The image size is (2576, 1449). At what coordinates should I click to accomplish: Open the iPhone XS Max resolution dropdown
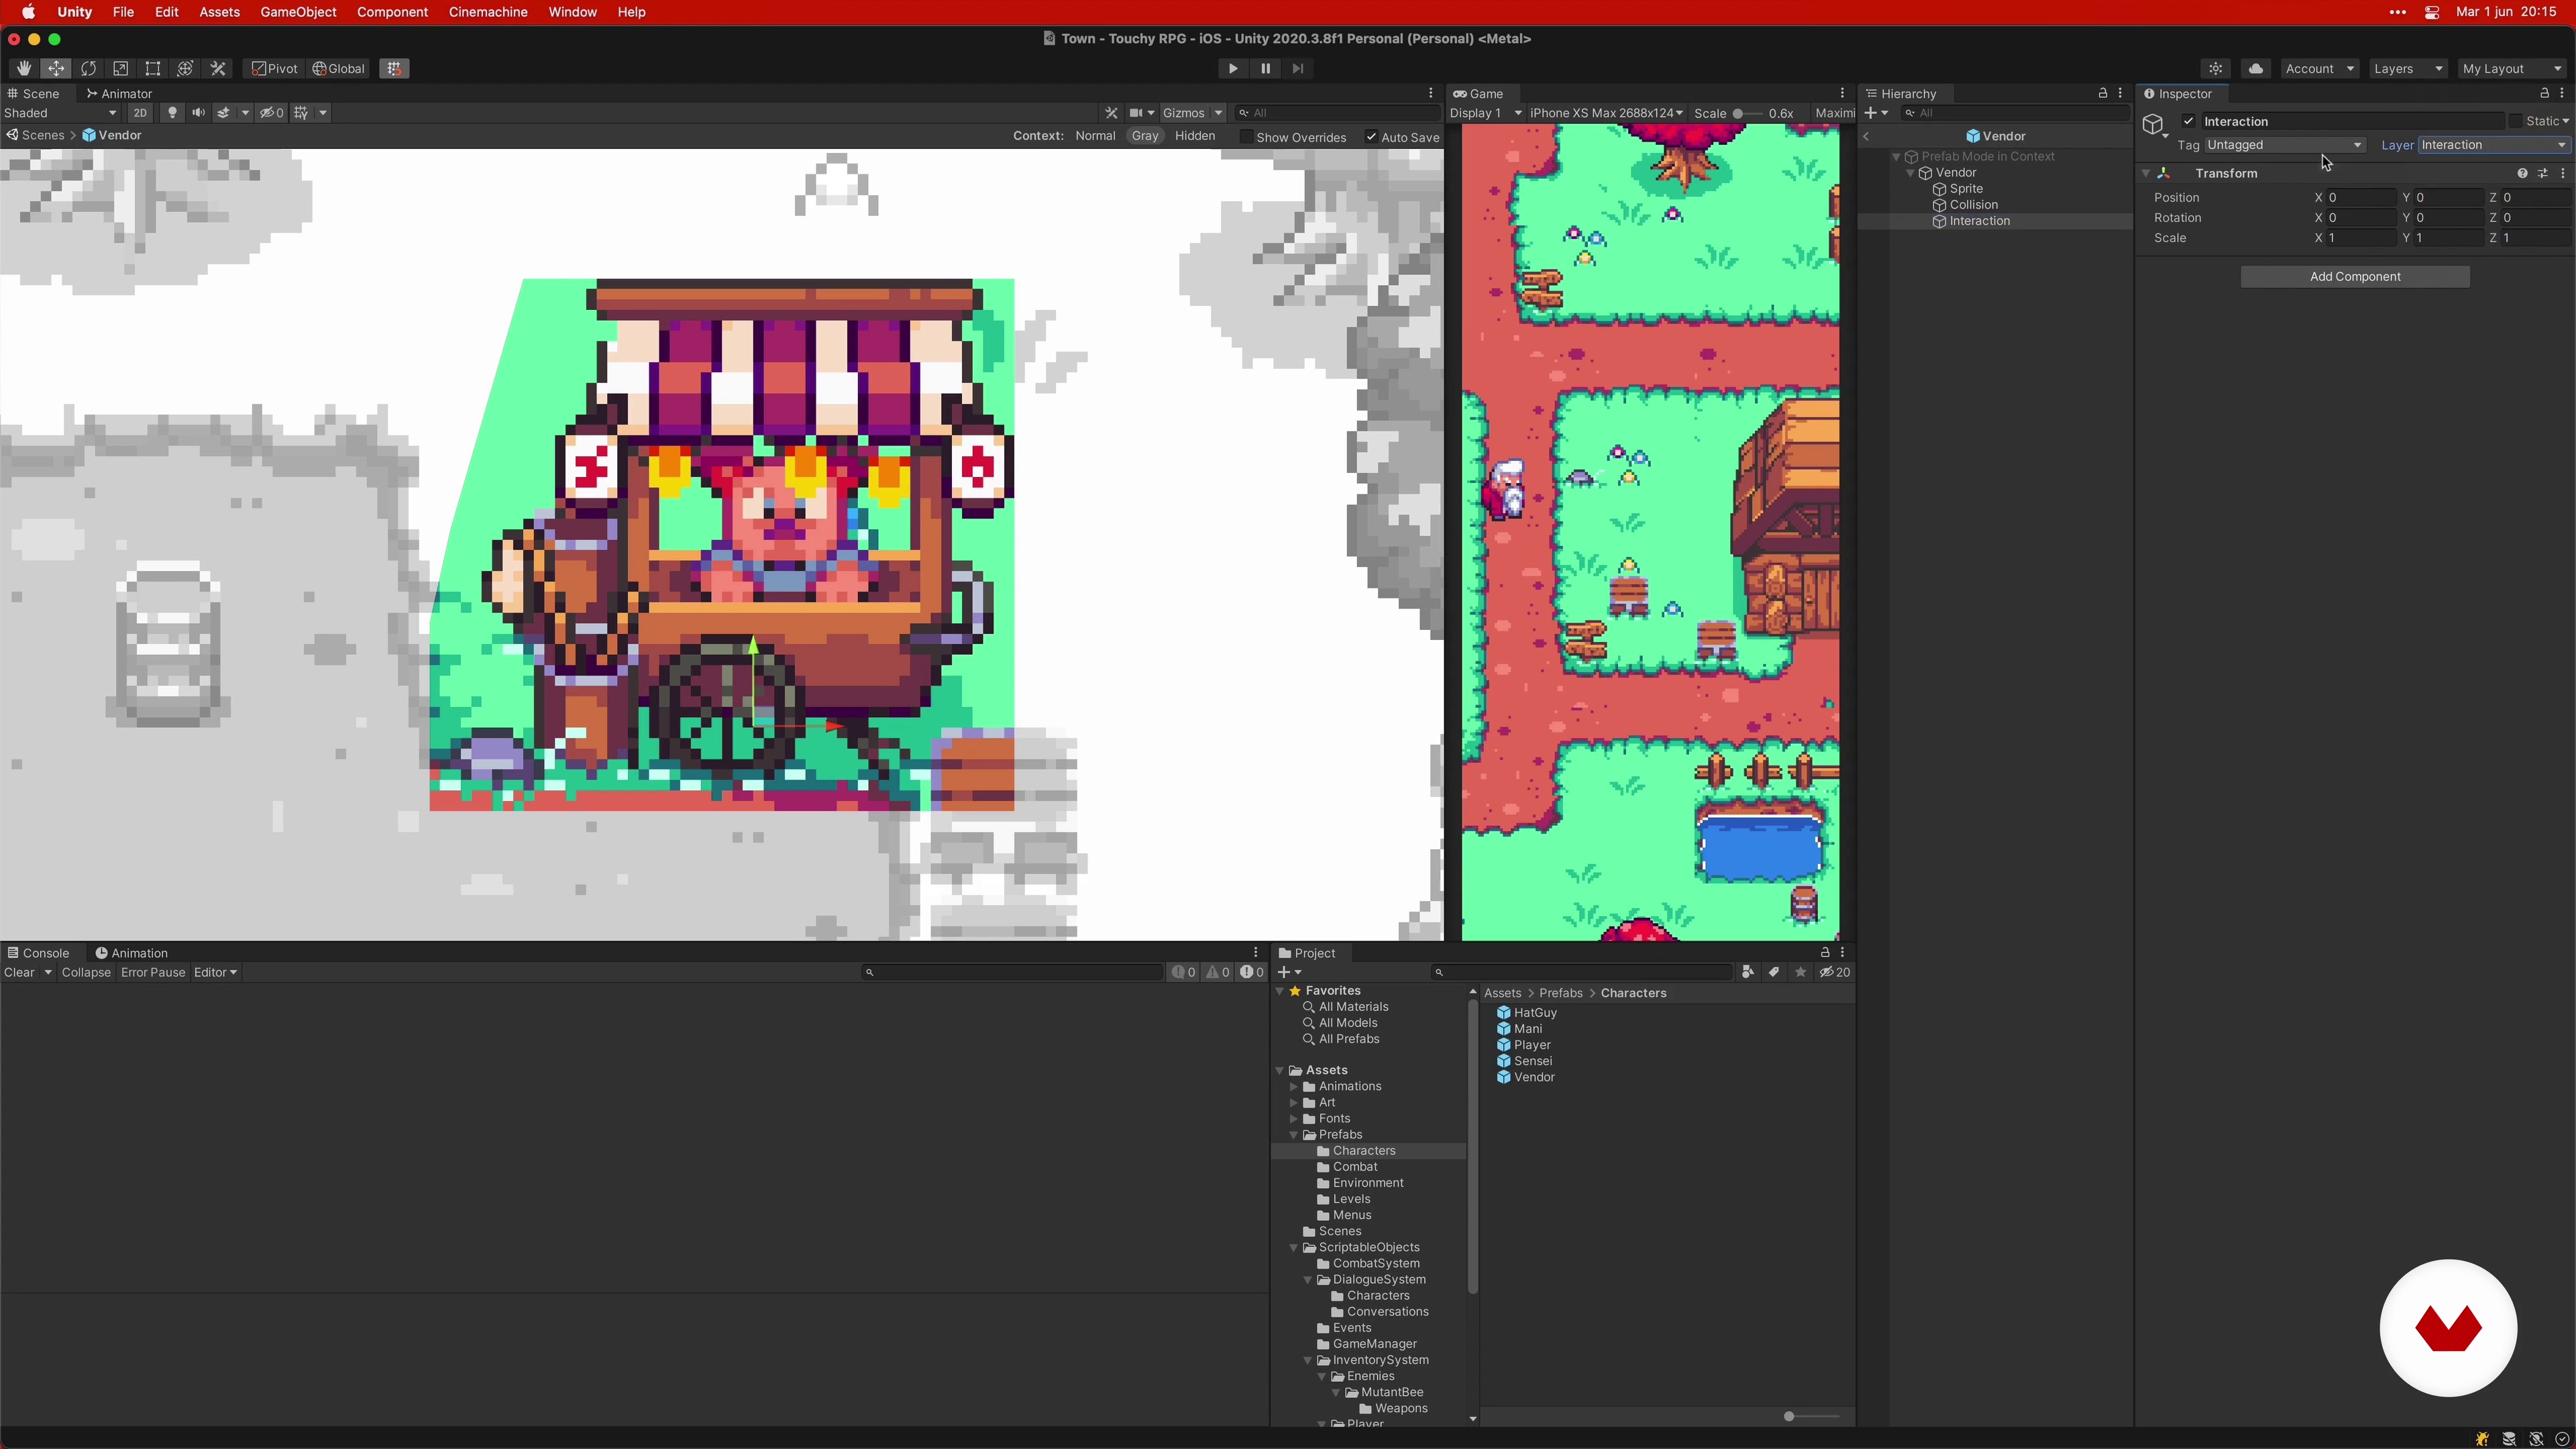[x=1606, y=113]
